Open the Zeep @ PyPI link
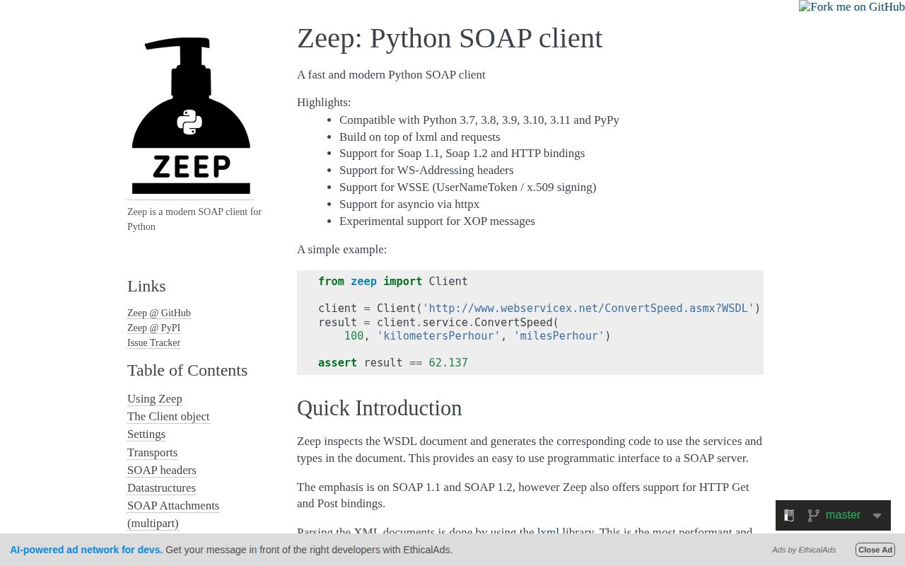Image resolution: width=905 pixels, height=566 pixels. 153,328
